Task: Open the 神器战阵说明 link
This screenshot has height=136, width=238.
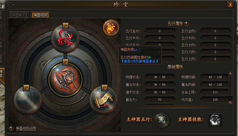Action: coord(26,128)
